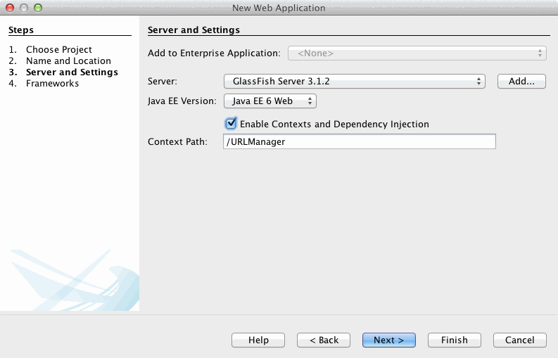558x358 pixels.
Task: Proceed with the Next > button
Action: 388,340
